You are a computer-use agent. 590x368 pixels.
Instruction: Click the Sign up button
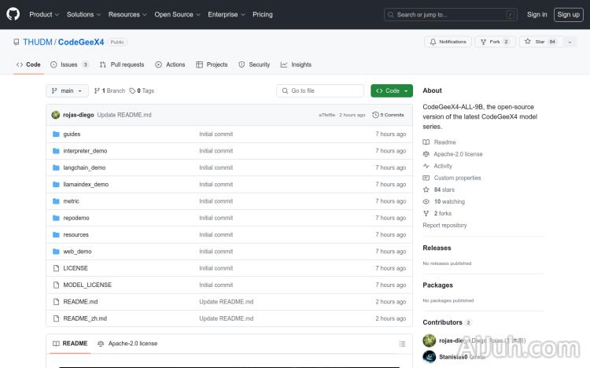(567, 14)
